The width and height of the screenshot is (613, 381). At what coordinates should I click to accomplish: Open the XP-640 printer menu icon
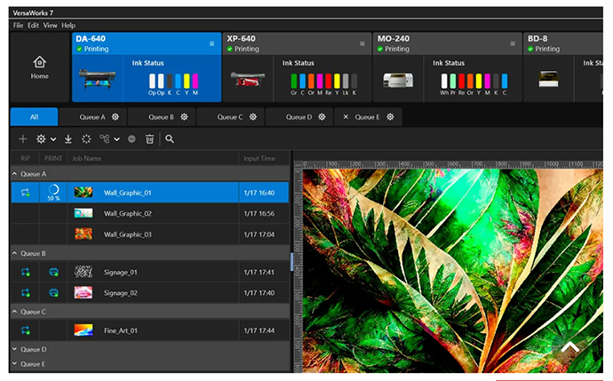pos(362,44)
